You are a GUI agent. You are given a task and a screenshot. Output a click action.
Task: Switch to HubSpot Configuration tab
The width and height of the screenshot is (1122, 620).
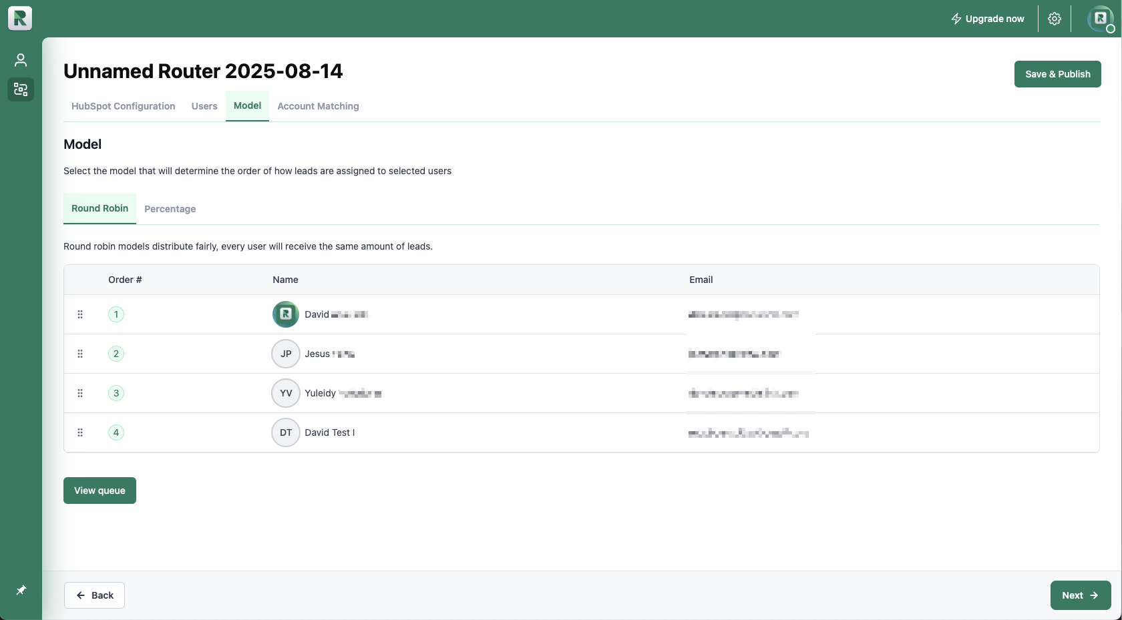(124, 106)
